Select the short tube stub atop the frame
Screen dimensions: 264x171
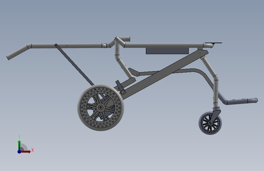pos(125,39)
